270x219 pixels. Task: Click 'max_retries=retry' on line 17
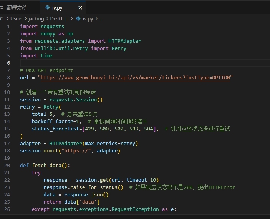coord(110,144)
